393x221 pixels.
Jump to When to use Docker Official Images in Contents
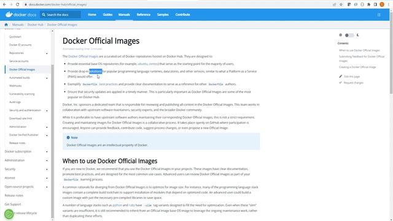coord(359,50)
